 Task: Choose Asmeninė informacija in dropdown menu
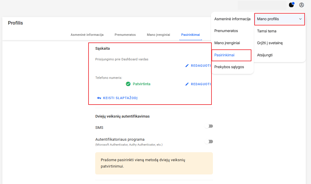tap(232, 19)
